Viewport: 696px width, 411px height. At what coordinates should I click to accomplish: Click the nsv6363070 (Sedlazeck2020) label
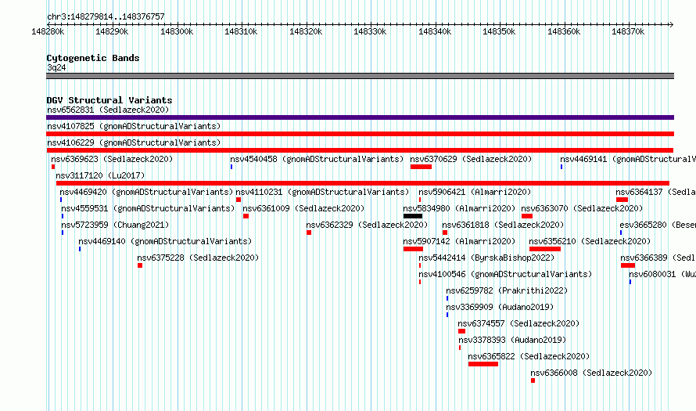582,208
